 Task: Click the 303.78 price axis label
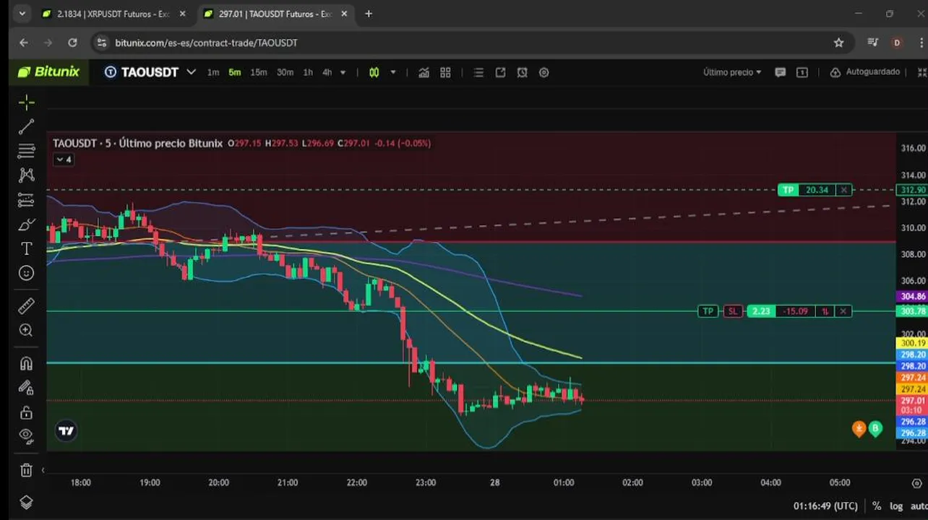pos(911,311)
